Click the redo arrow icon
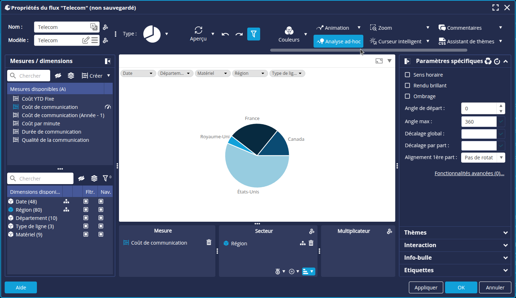The height and width of the screenshot is (298, 516). pyautogui.click(x=239, y=34)
